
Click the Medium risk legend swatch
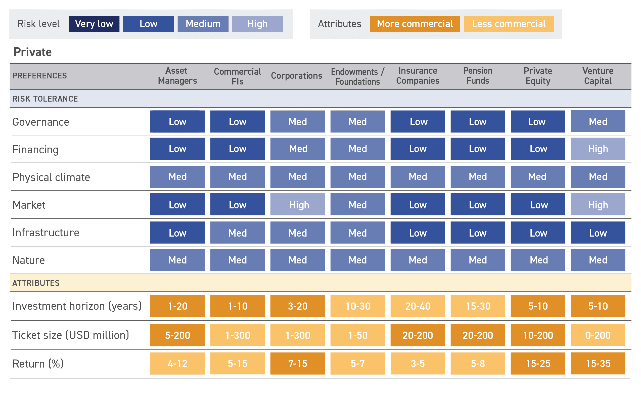(203, 24)
